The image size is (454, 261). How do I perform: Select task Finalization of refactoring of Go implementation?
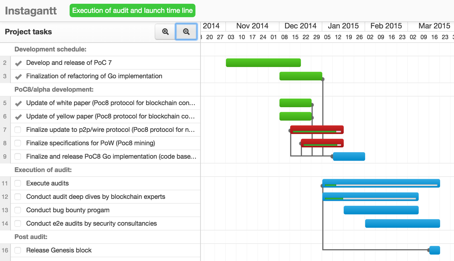[x=94, y=76]
